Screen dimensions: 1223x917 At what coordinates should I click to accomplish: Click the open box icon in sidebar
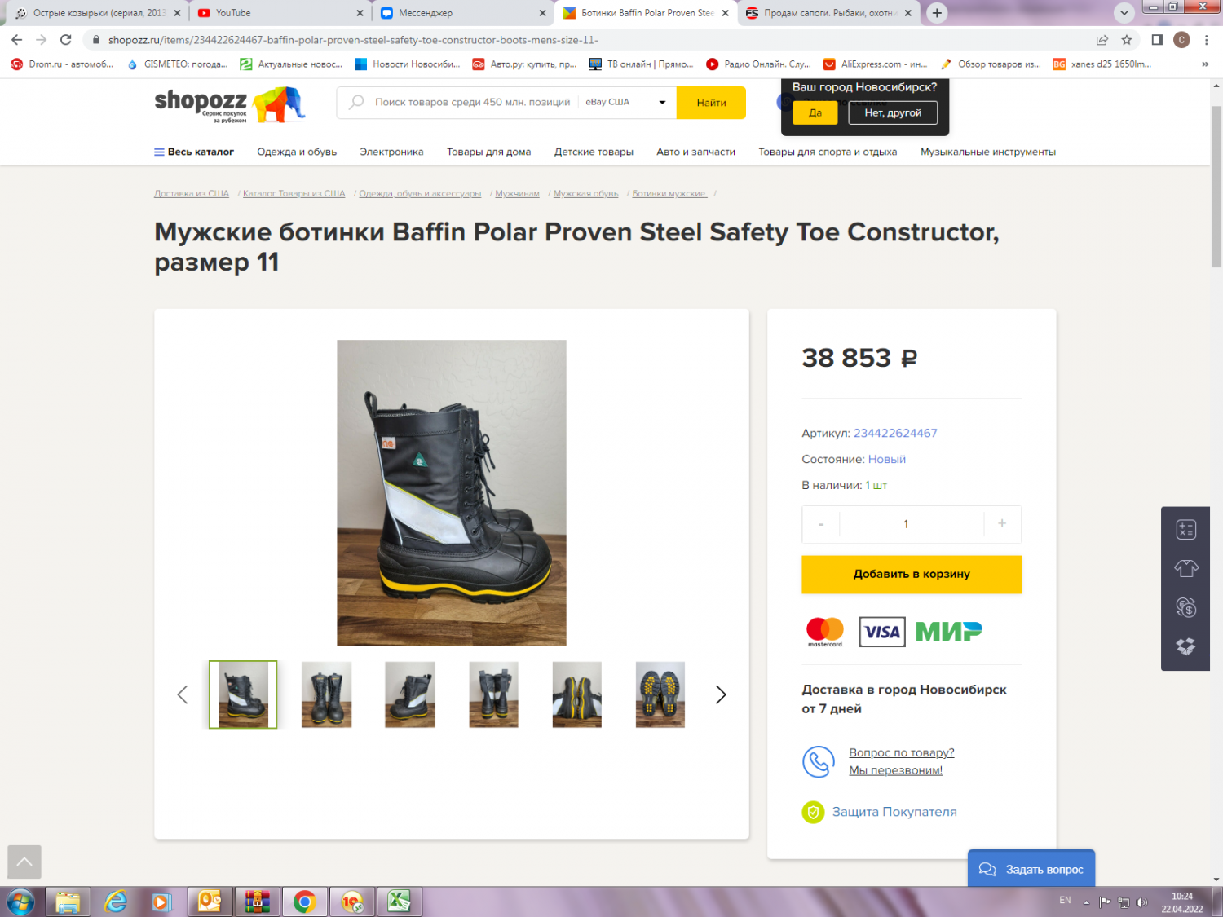1185,646
